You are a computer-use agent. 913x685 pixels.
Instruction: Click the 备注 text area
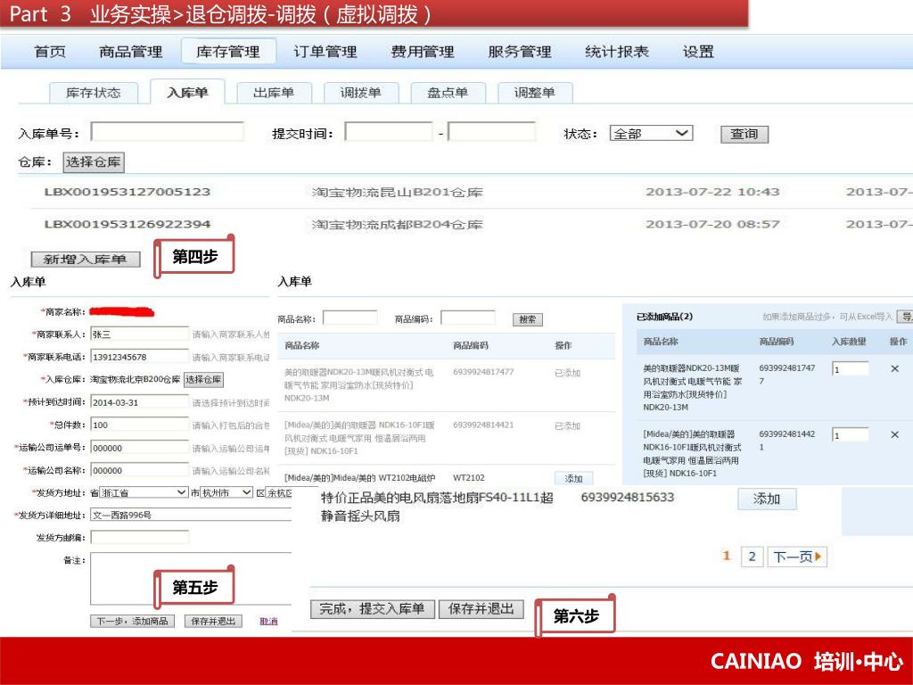click(191, 578)
